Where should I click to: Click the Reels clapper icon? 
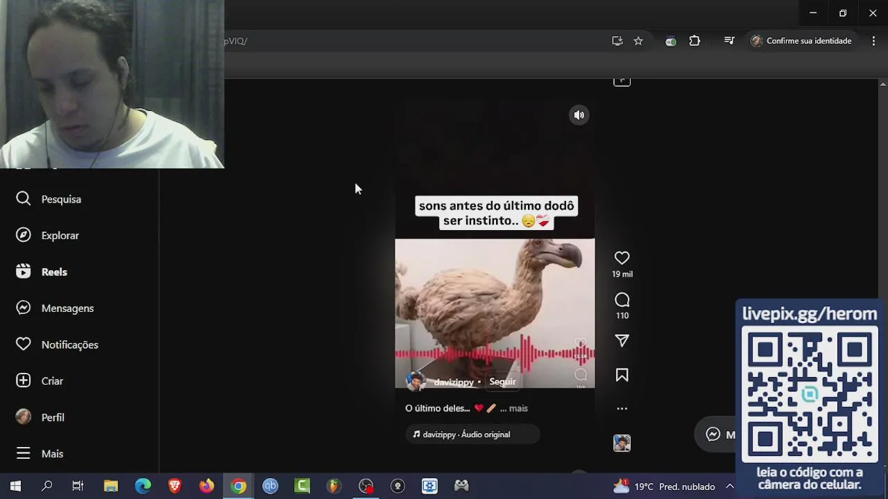(x=24, y=272)
